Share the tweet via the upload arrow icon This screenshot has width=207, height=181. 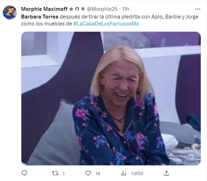pos(166,173)
